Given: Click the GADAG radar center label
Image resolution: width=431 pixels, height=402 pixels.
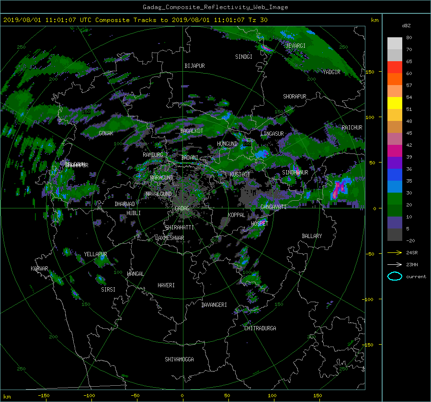Looking at the screenshot, I should 182,208.
